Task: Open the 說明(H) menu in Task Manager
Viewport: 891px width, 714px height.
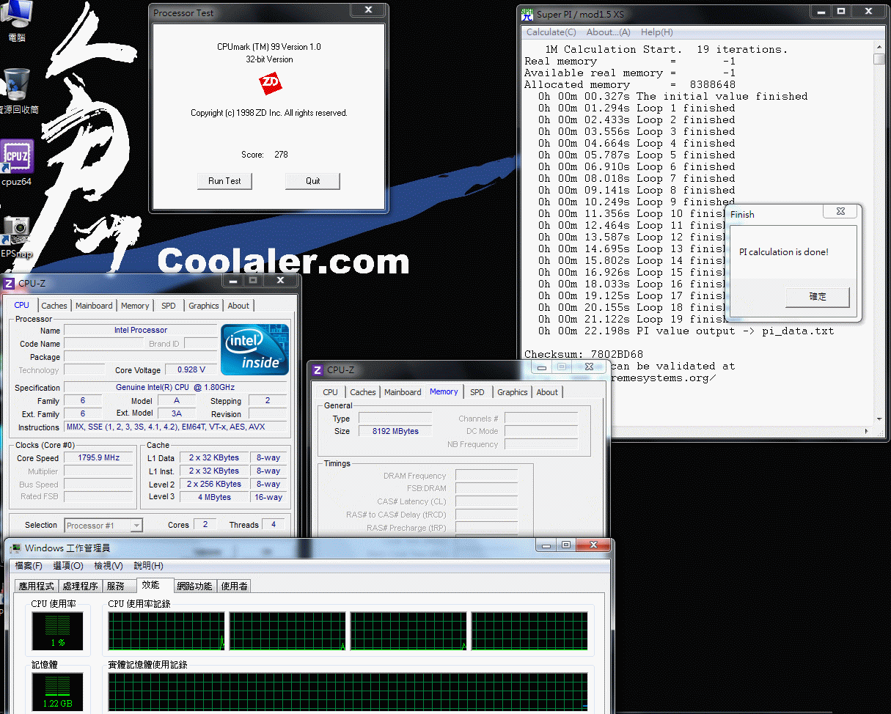Action: 148,566
